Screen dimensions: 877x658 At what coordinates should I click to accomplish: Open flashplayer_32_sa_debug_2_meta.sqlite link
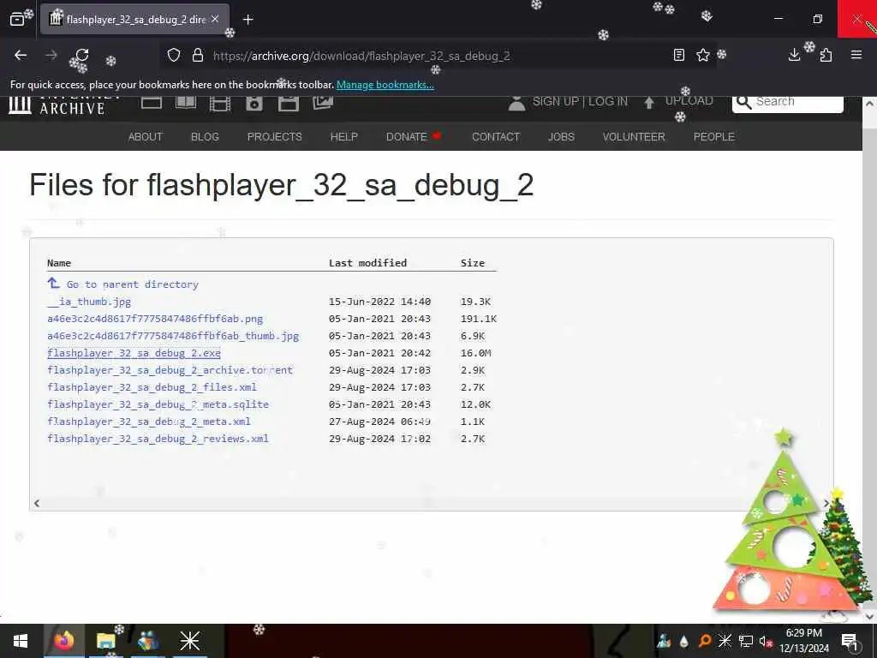[x=158, y=404]
